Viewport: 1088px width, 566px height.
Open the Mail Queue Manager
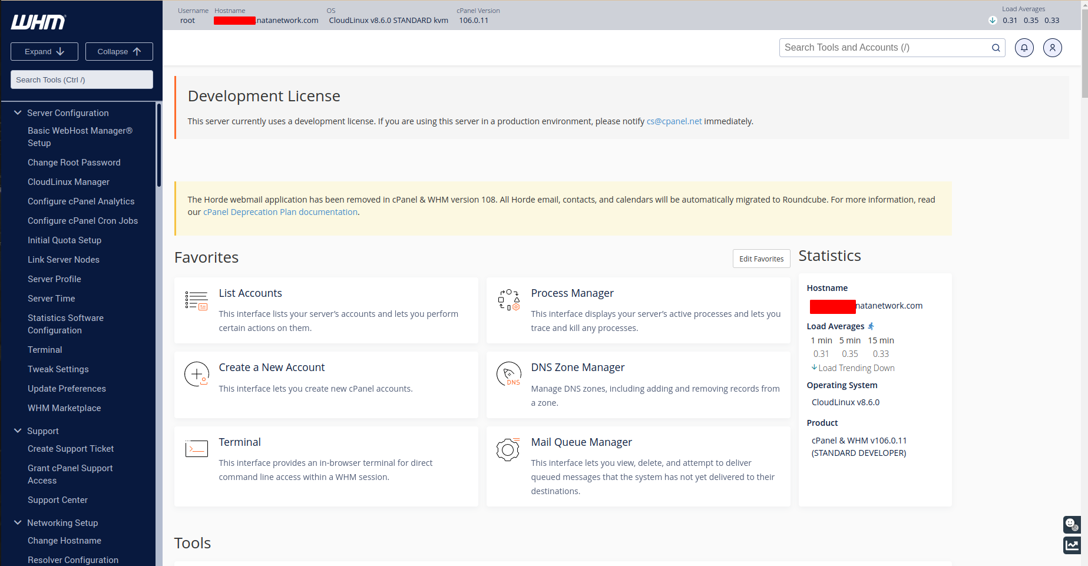[x=581, y=442]
